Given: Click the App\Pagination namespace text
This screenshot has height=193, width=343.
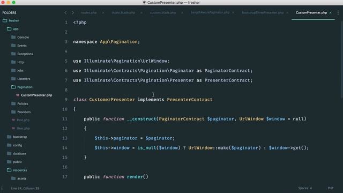Looking at the screenshot, I should [x=118, y=42].
